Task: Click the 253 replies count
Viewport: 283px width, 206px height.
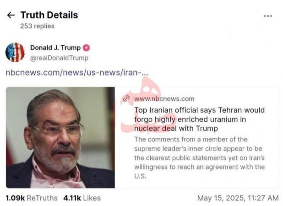Action: click(37, 26)
